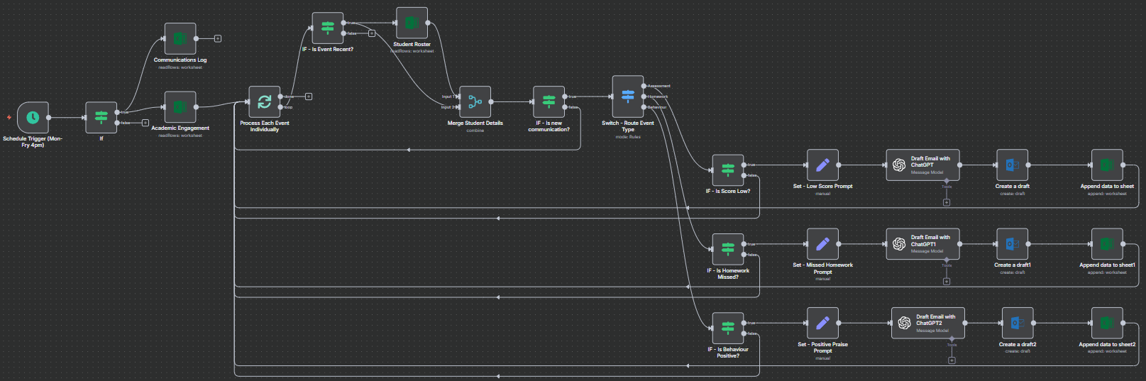
Task: Add a tool to Draft Email with ChatGPT2
Action: (x=952, y=360)
